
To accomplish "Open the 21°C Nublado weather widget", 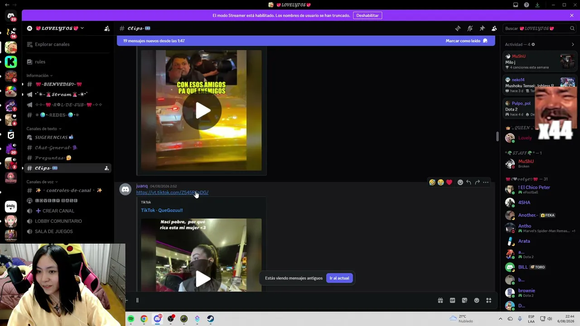I will pyautogui.click(x=461, y=319).
